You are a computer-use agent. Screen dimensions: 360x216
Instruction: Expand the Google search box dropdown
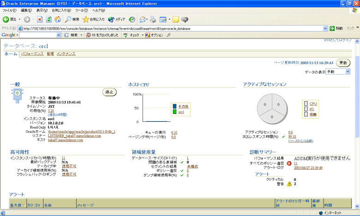click(59, 35)
